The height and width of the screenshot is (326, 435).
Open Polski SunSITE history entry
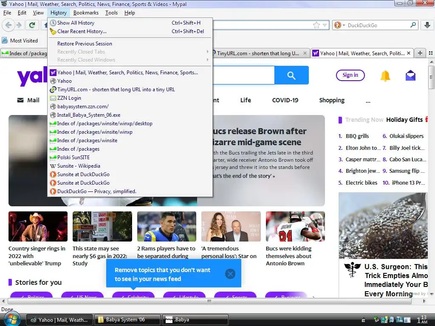click(130, 157)
